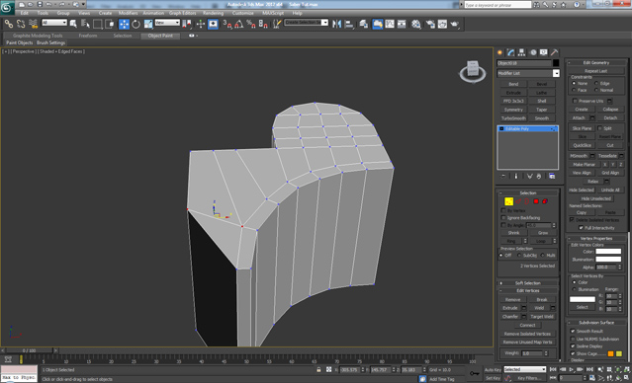This screenshot has height=383, width=632.
Task: Toggle the Preserve UVs checkbox
Action: coord(576,101)
